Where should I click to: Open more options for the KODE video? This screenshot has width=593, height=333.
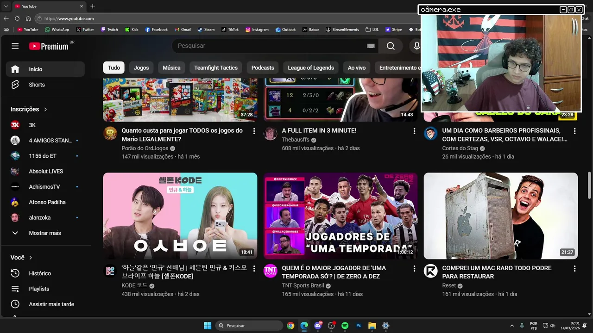254,268
